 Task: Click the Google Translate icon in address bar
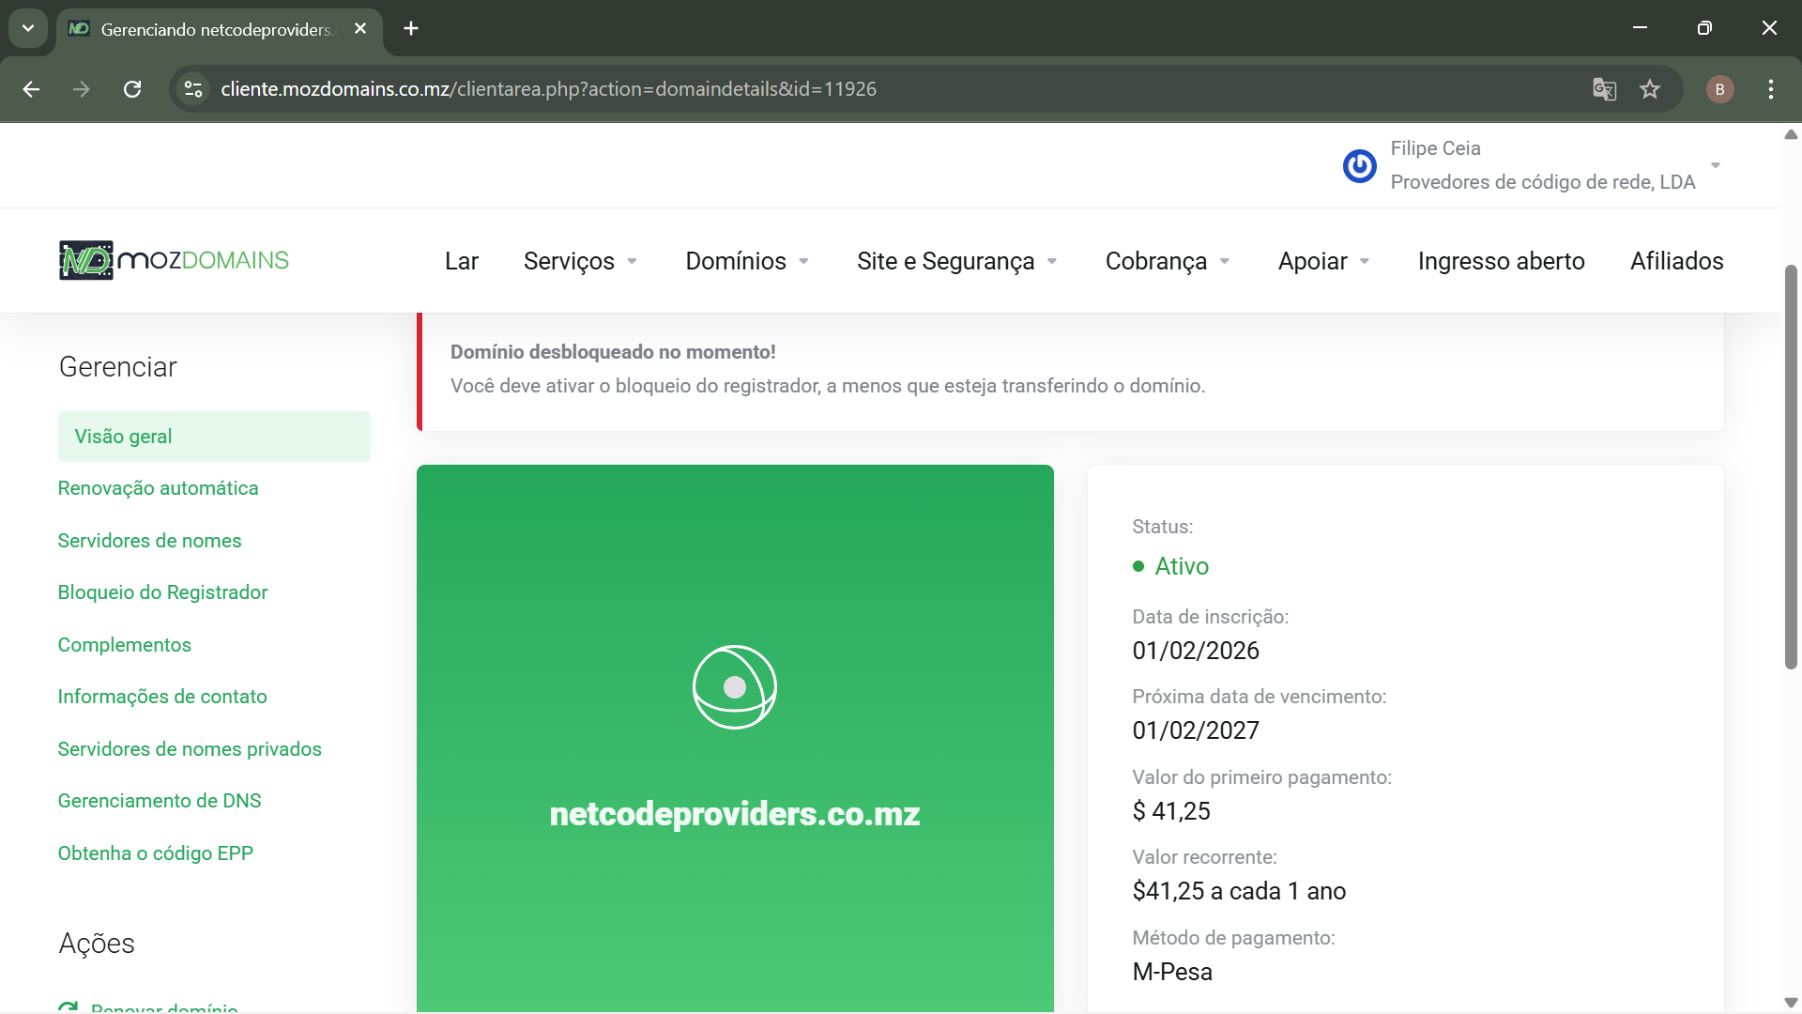pos(1604,89)
